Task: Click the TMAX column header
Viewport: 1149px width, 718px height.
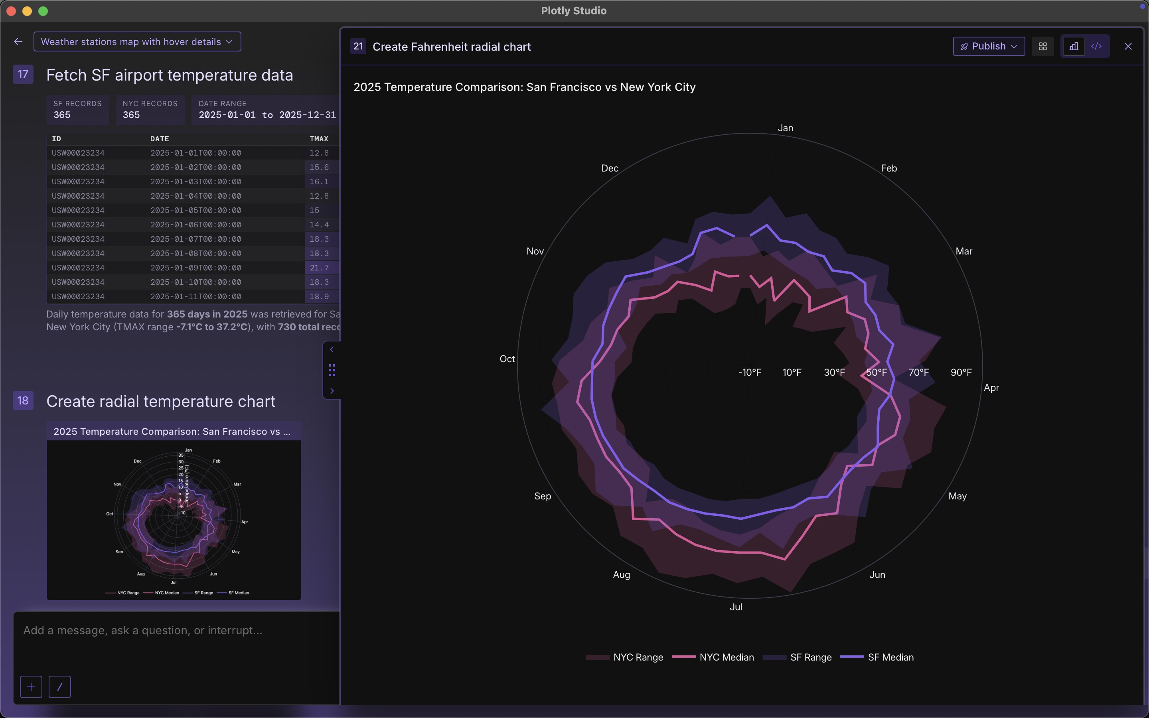Action: (x=319, y=139)
